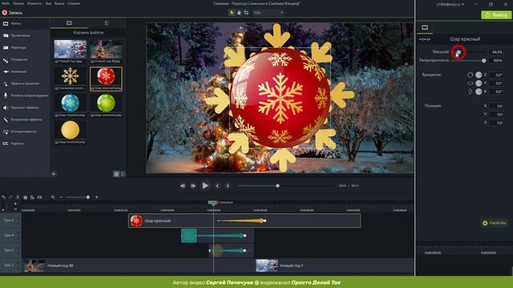Open the account email dropdown
Viewport: 513px width, 288px height.
click(x=450, y=4)
